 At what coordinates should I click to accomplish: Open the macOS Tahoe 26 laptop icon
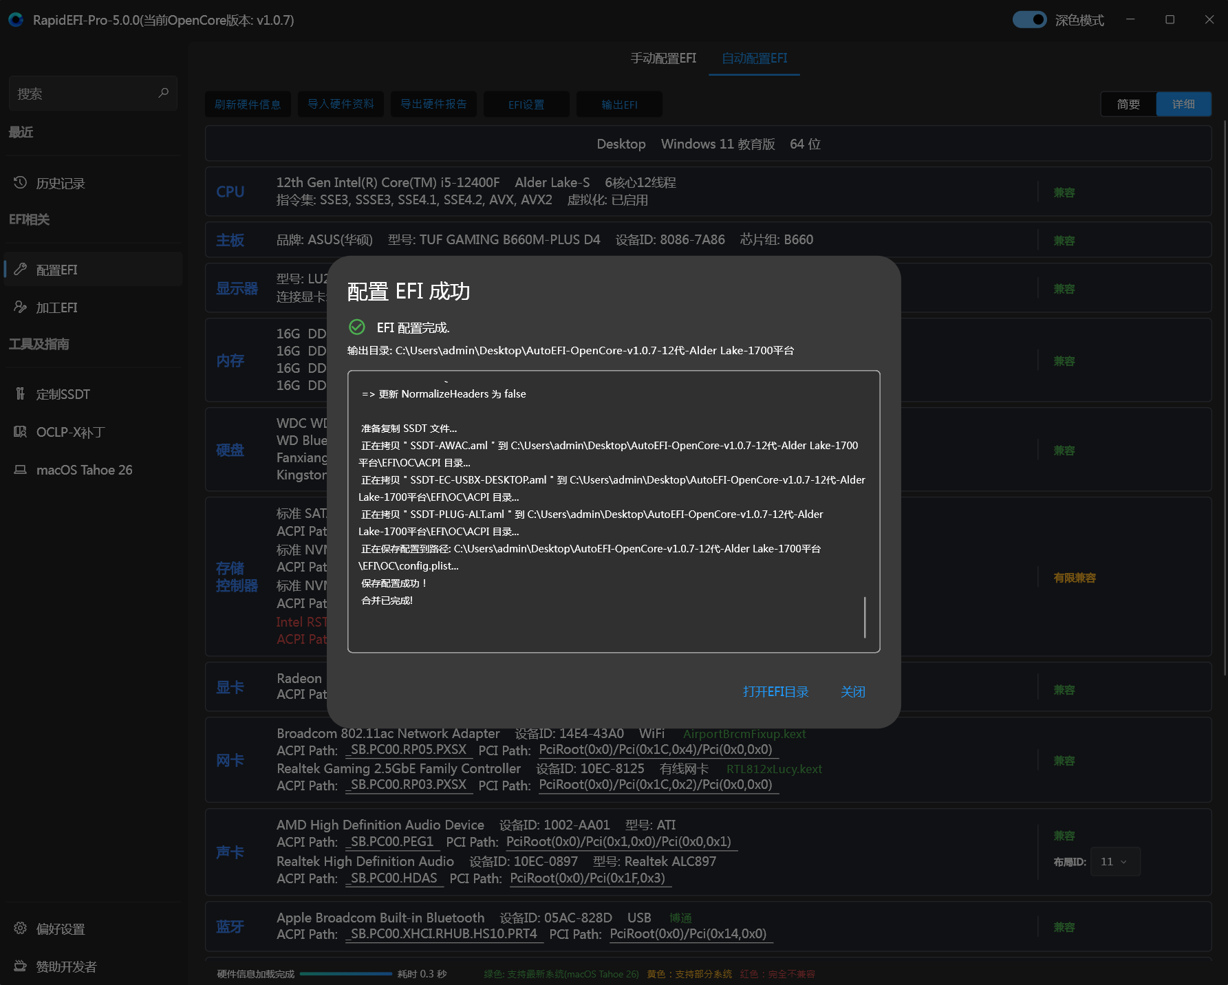[21, 470]
